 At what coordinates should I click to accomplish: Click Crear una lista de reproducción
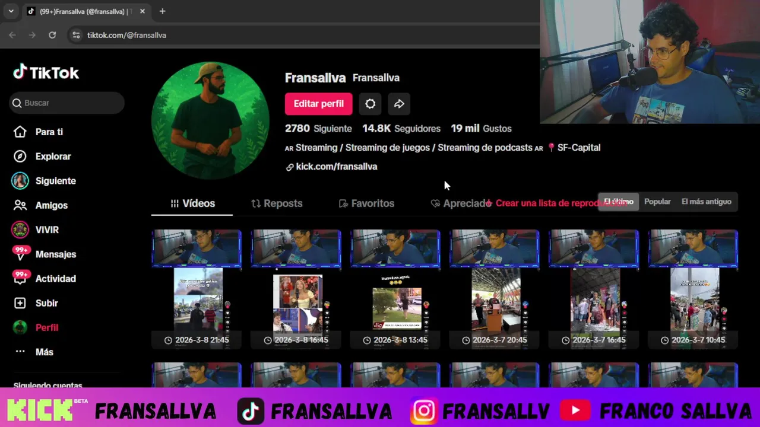pos(556,203)
